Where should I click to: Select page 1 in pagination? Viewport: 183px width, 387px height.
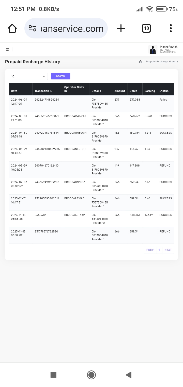coord(159,250)
